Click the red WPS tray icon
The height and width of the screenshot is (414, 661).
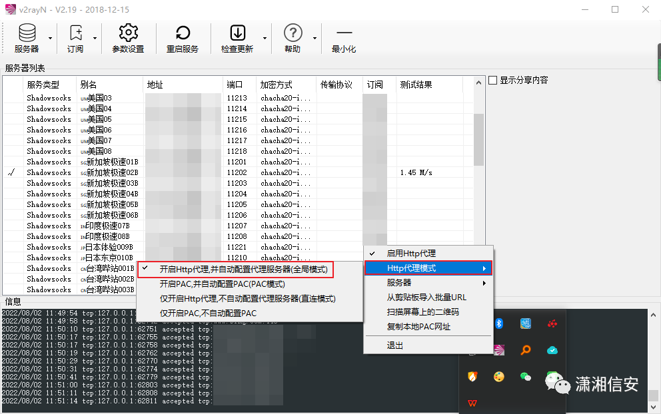472,403
